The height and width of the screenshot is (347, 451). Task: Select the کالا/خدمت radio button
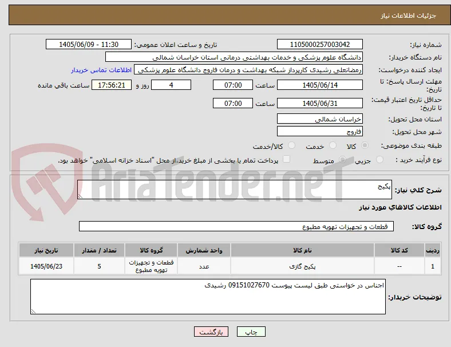pyautogui.click(x=292, y=145)
